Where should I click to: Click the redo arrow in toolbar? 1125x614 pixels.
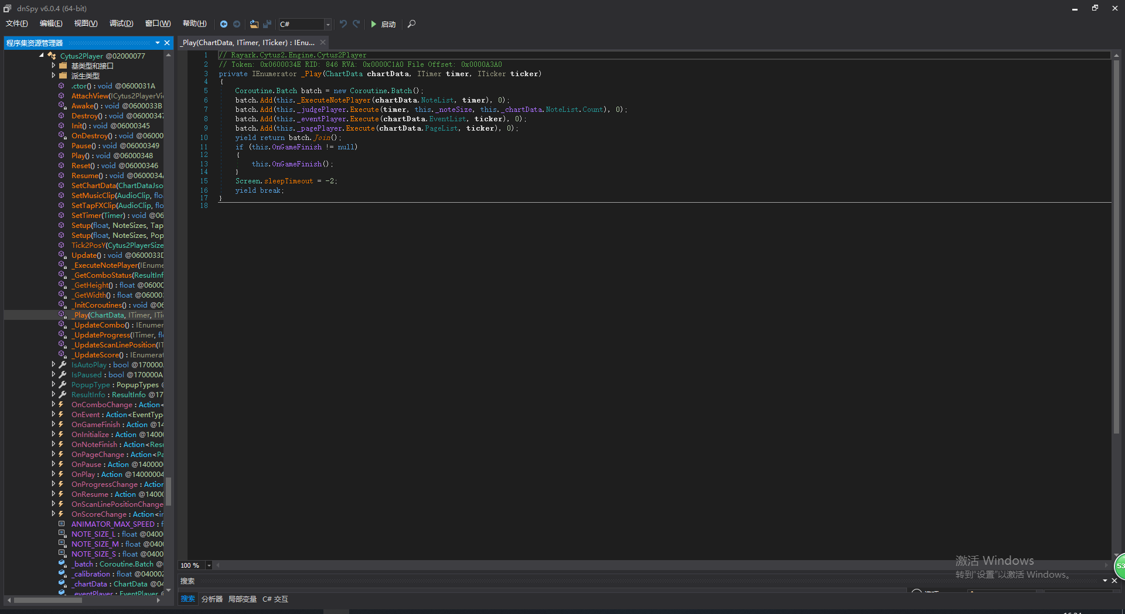tap(356, 24)
